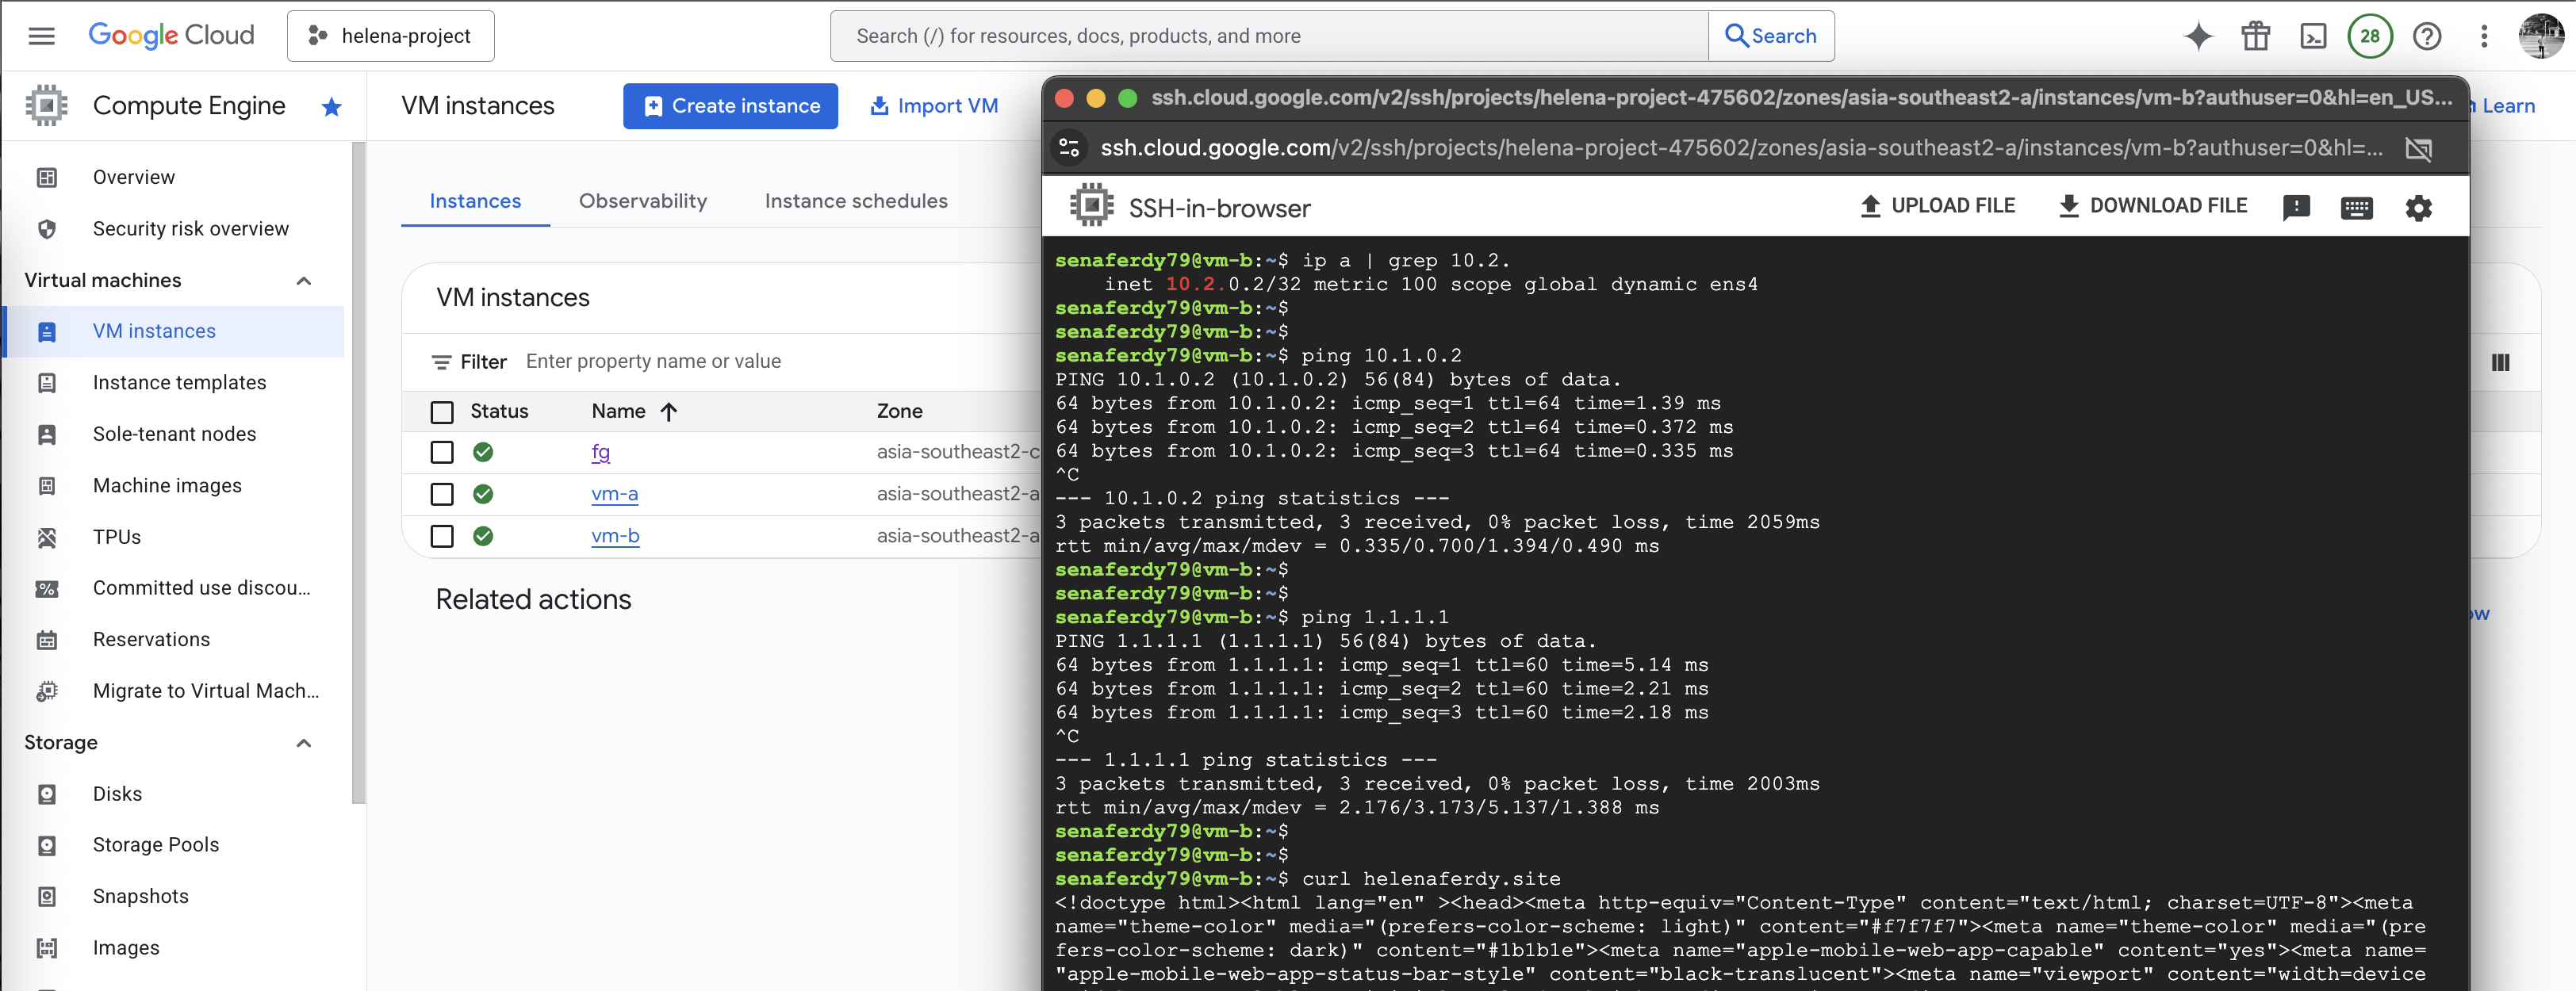This screenshot has width=2576, height=991.
Task: Switch to the Observability tab
Action: point(642,201)
